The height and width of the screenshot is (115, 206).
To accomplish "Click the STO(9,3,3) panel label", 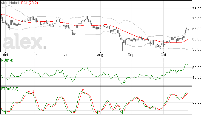I will (x=10, y=89).
